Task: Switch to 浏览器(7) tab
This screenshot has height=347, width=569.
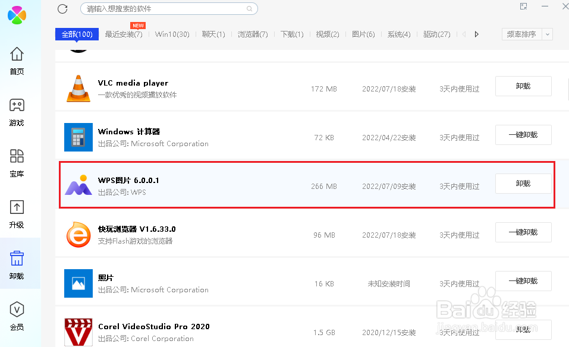Action: [x=253, y=34]
